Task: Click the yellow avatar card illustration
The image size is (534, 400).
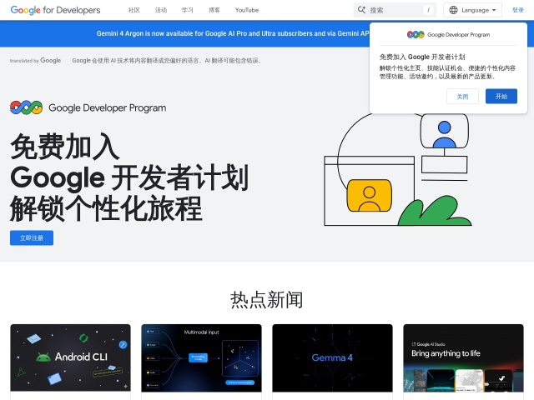Action: pos(369,196)
